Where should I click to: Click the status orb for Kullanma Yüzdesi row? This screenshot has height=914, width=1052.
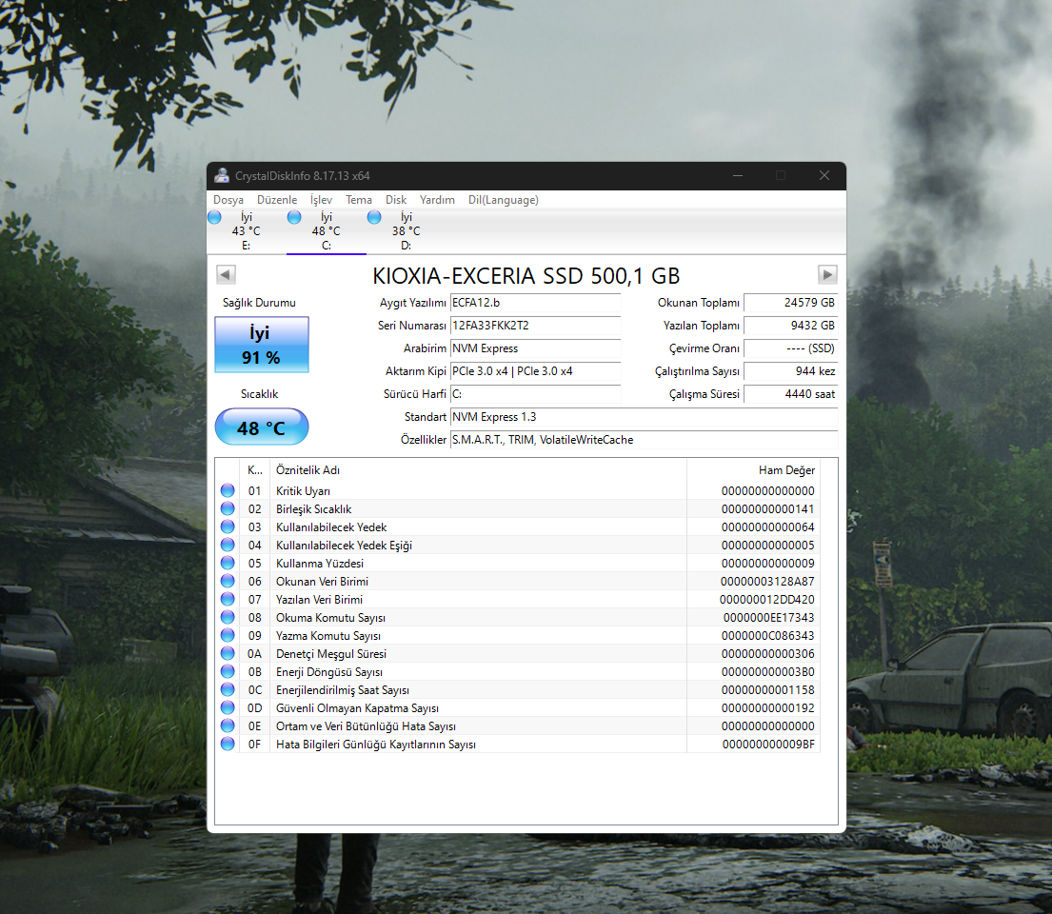click(x=228, y=563)
